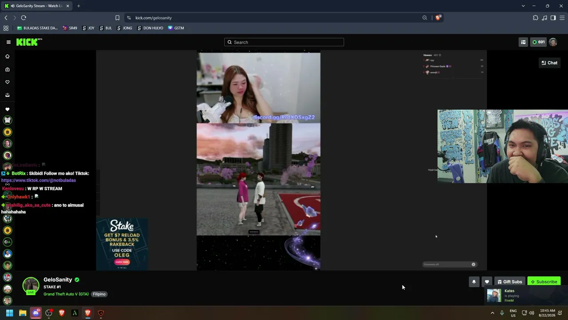Toggle the stream notification bell
The height and width of the screenshot is (320, 568).
click(x=474, y=282)
